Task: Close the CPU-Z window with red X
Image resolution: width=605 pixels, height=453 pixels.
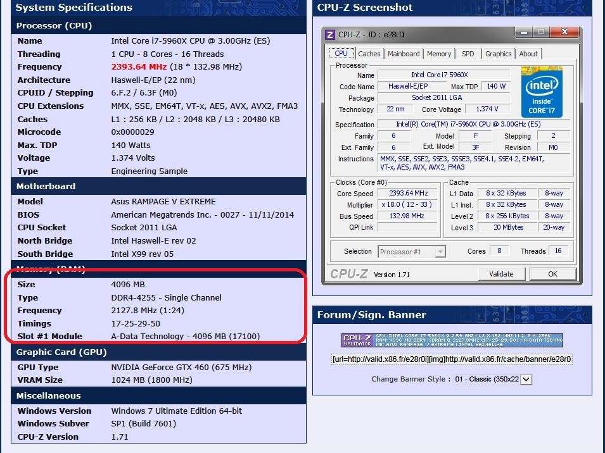Action: pyautogui.click(x=564, y=32)
